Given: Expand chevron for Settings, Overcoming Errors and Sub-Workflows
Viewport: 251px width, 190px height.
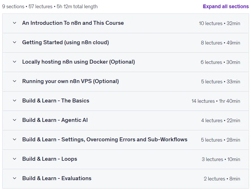Looking at the screenshot, I should [15, 139].
